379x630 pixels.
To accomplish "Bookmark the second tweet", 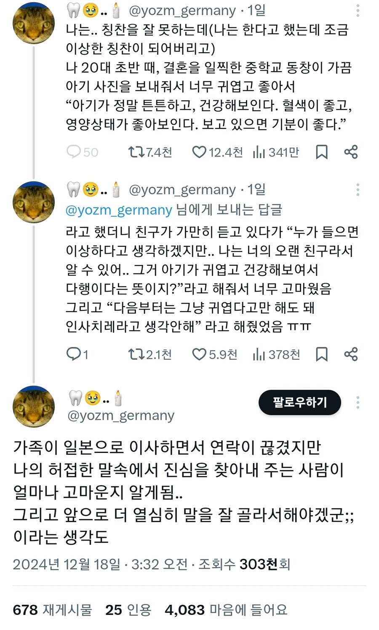I will 322,355.
